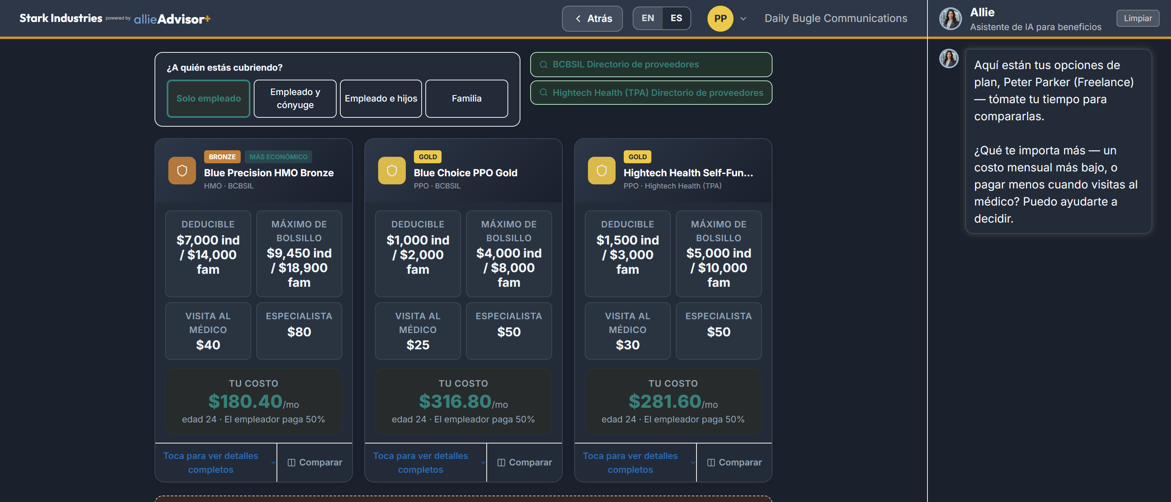1171x502 pixels.
Task: Click the Daily Bugle Communications label
Action: [836, 19]
